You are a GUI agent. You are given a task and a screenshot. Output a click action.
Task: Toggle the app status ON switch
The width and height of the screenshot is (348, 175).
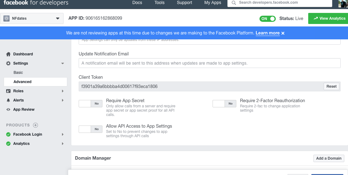267,18
